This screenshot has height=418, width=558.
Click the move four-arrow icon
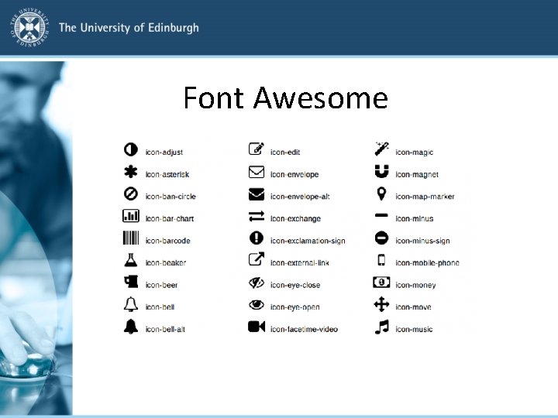pyautogui.click(x=381, y=304)
